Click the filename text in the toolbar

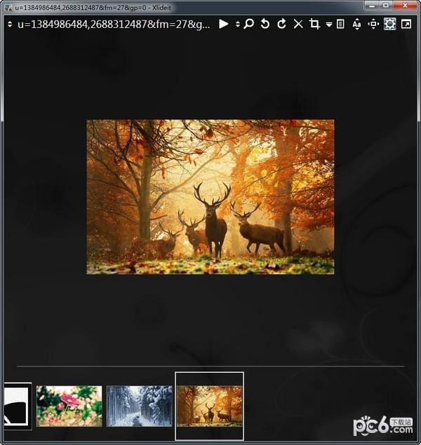coord(114,24)
